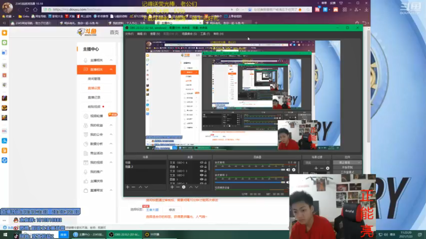Viewport: 426px width, 239px height.
Task: Click 修改 link beside tag selection
Action: click(172, 210)
